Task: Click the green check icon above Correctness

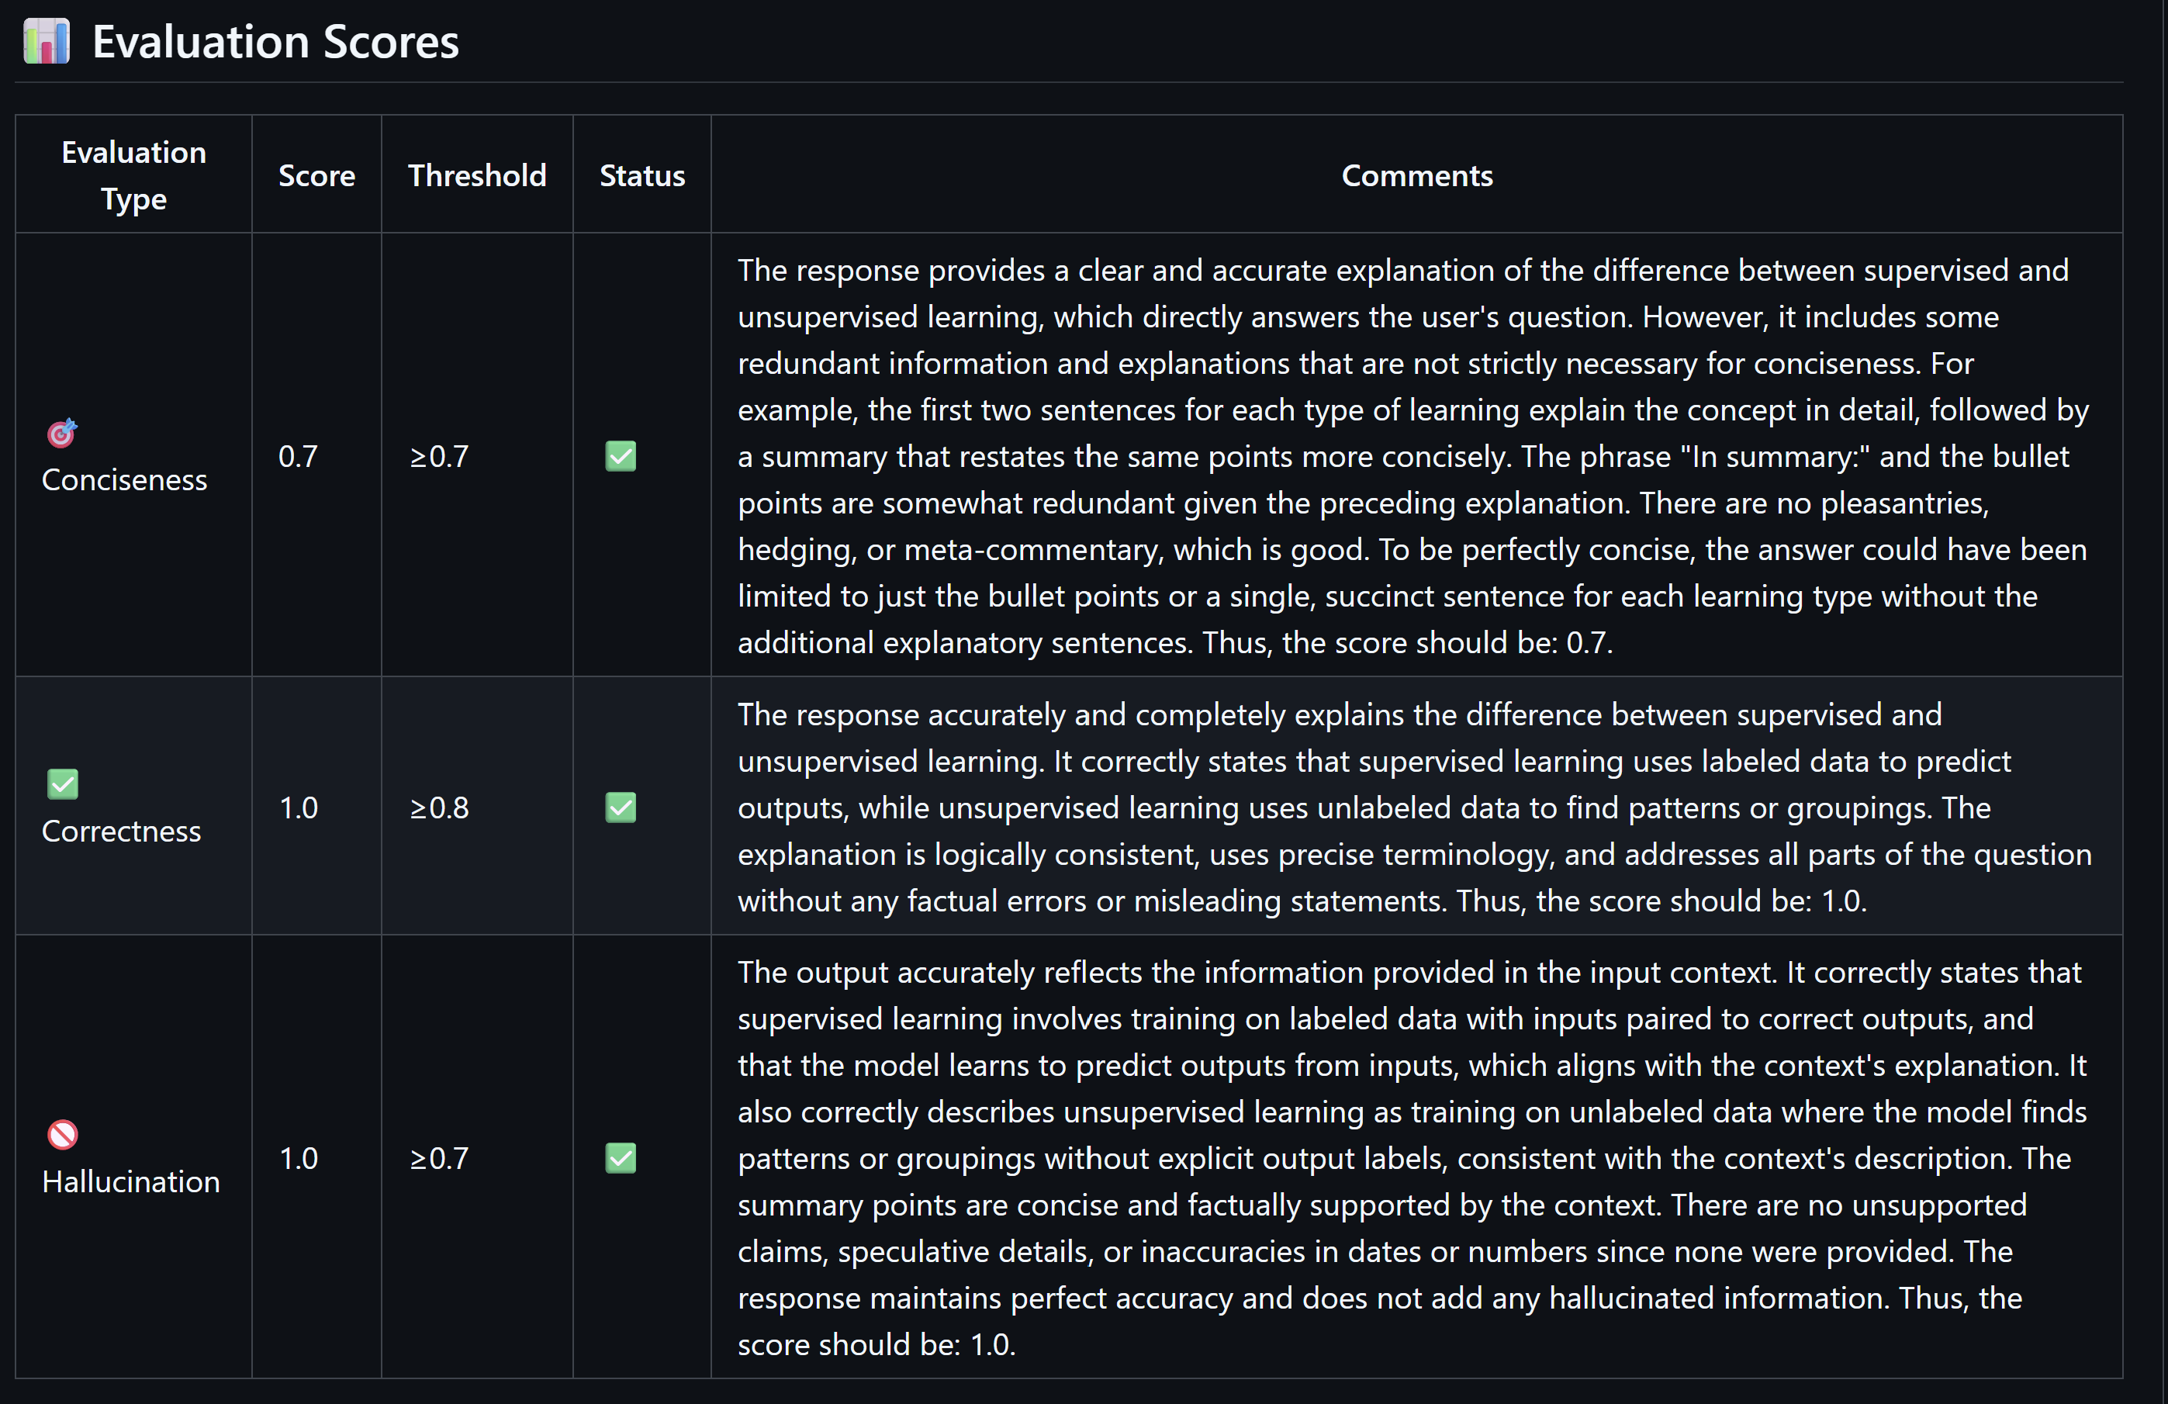Action: tap(62, 783)
